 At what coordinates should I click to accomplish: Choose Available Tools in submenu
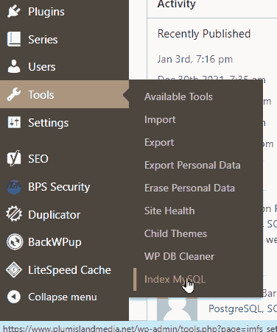pos(178,96)
